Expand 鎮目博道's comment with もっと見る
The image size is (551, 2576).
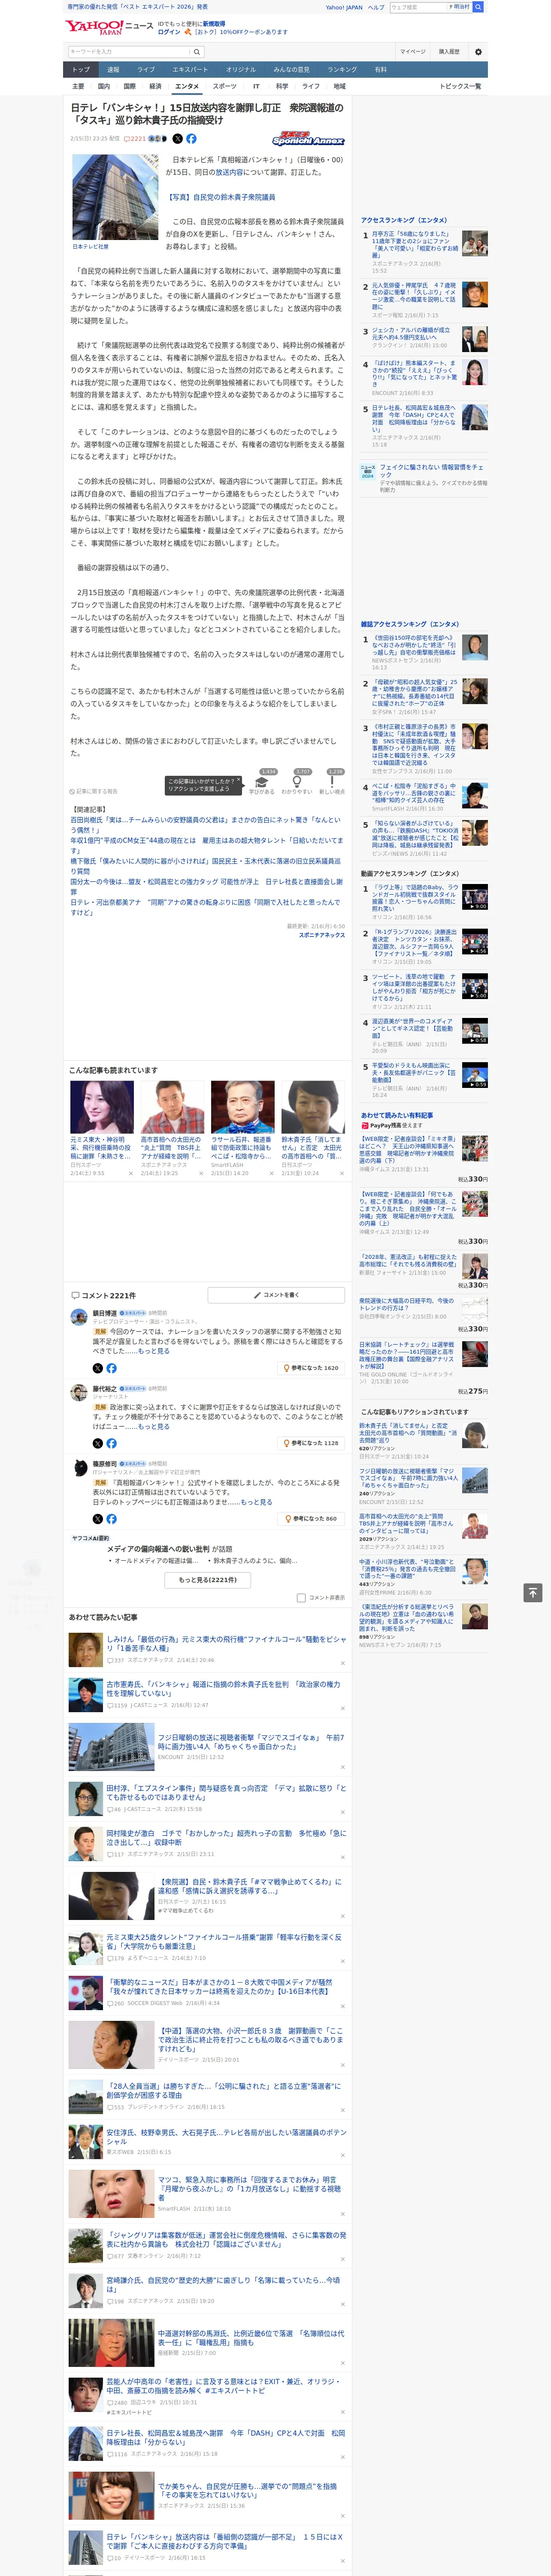(x=153, y=1351)
